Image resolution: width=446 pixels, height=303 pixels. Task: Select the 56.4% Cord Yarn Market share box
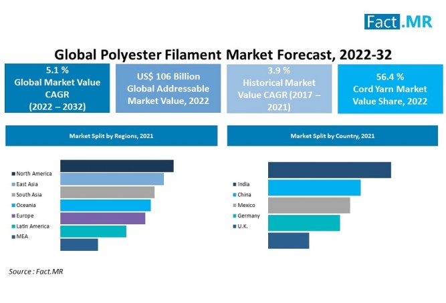click(389, 88)
